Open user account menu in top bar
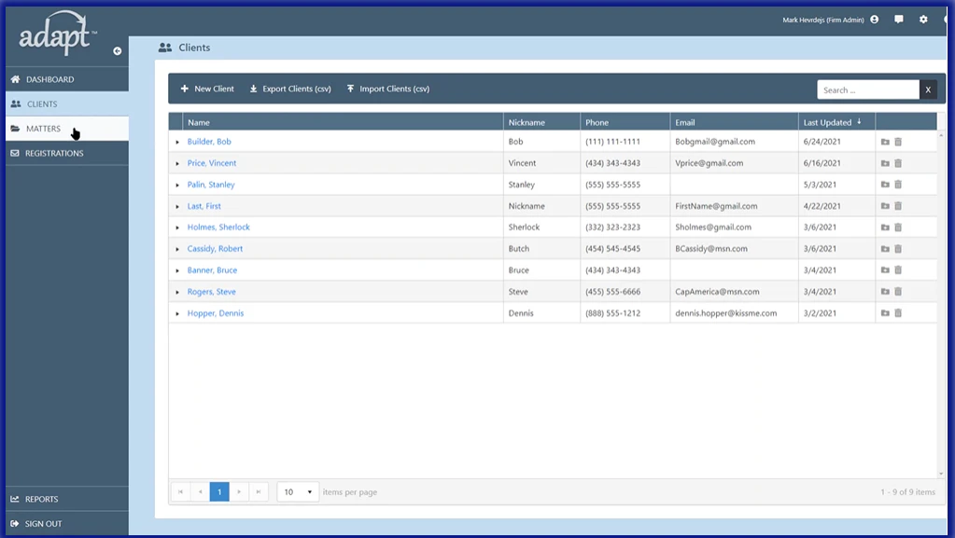This screenshot has width=955, height=538. tap(874, 19)
